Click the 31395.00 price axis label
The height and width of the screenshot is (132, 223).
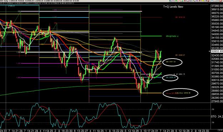(217, 66)
